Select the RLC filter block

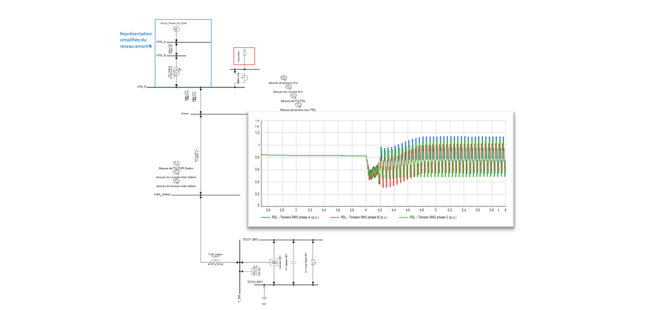coord(255,271)
